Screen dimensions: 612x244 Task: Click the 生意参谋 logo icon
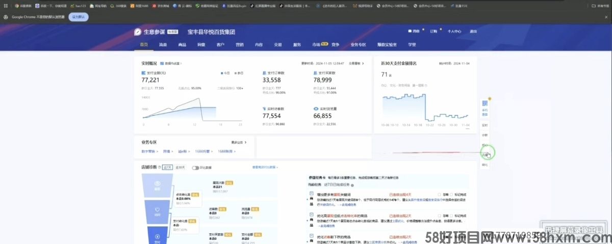[x=137, y=32]
